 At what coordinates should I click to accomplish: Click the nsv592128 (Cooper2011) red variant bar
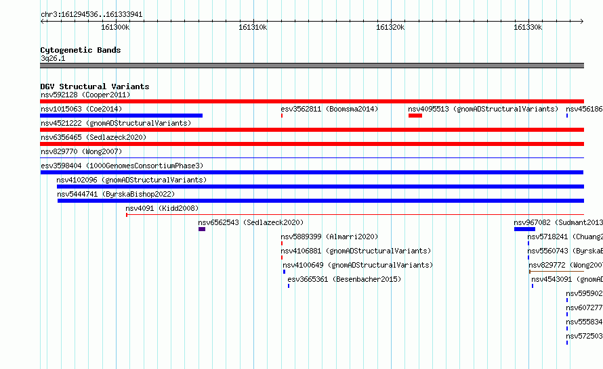312,101
